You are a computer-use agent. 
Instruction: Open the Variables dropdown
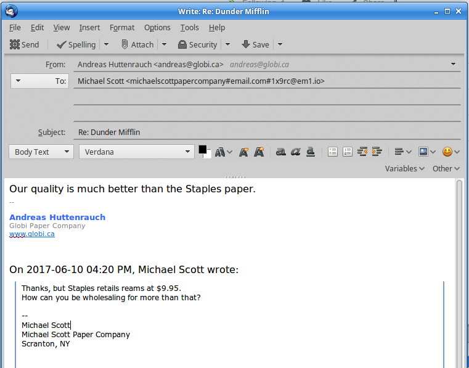point(405,169)
